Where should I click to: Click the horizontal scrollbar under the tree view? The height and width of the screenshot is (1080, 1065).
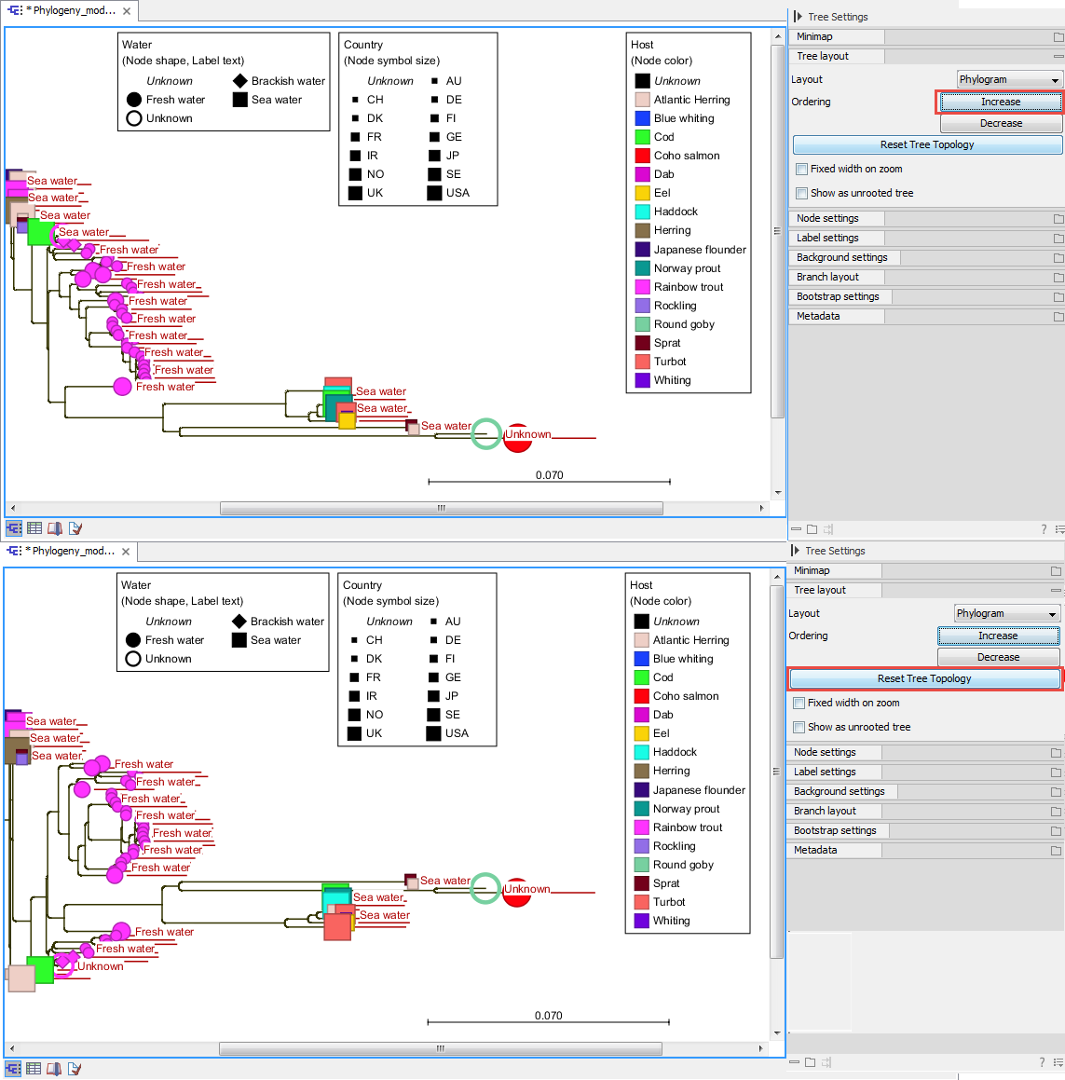tap(440, 508)
